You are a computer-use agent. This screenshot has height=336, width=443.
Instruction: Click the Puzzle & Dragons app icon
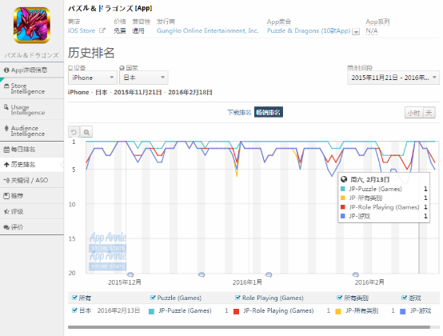32,25
